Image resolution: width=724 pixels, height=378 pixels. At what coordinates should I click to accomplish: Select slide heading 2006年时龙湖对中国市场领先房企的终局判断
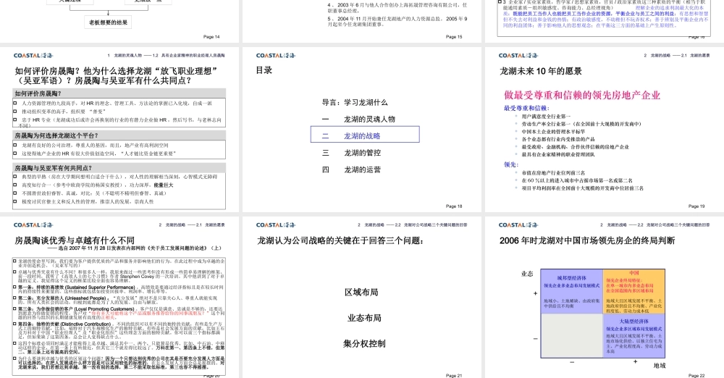pyautogui.click(x=587, y=240)
